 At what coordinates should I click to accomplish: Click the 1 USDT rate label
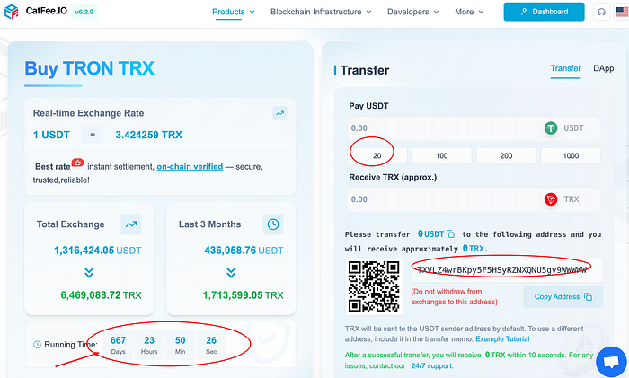pos(51,135)
